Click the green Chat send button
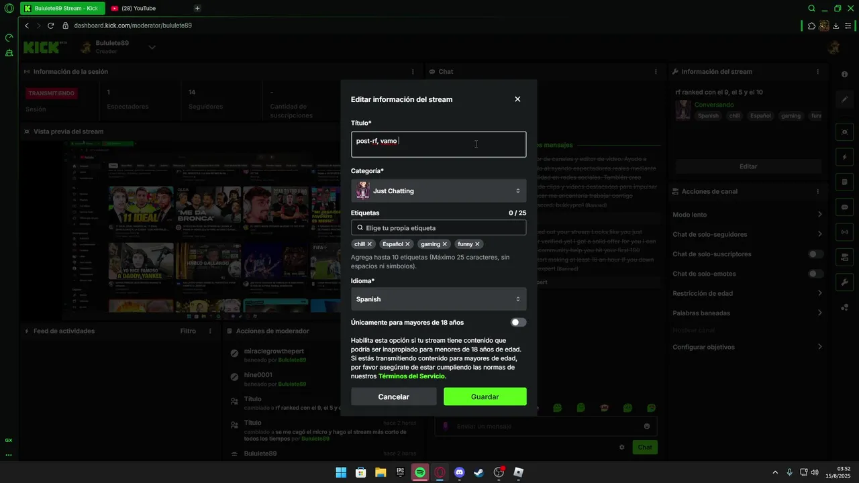Viewport: 859px width, 483px height. coord(645,447)
